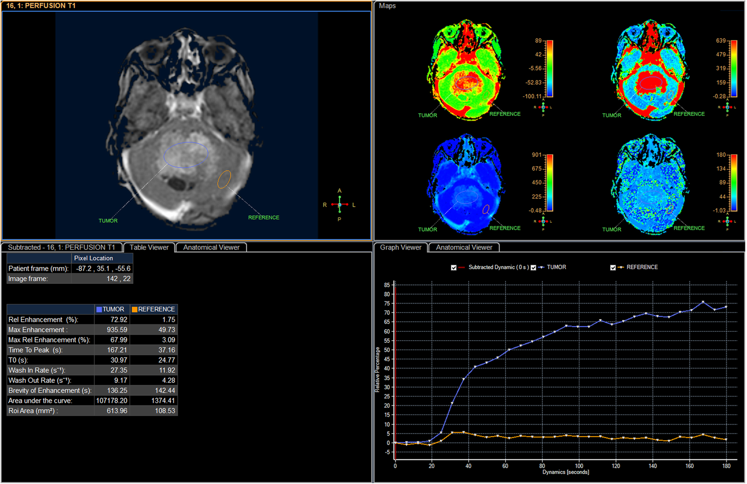Viewport: 747px width, 484px height.
Task: Click the Area under the curve value 107178.20
Action: pos(112,401)
